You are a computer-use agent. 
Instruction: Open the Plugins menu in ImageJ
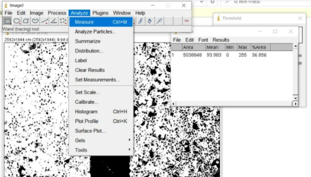point(100,13)
